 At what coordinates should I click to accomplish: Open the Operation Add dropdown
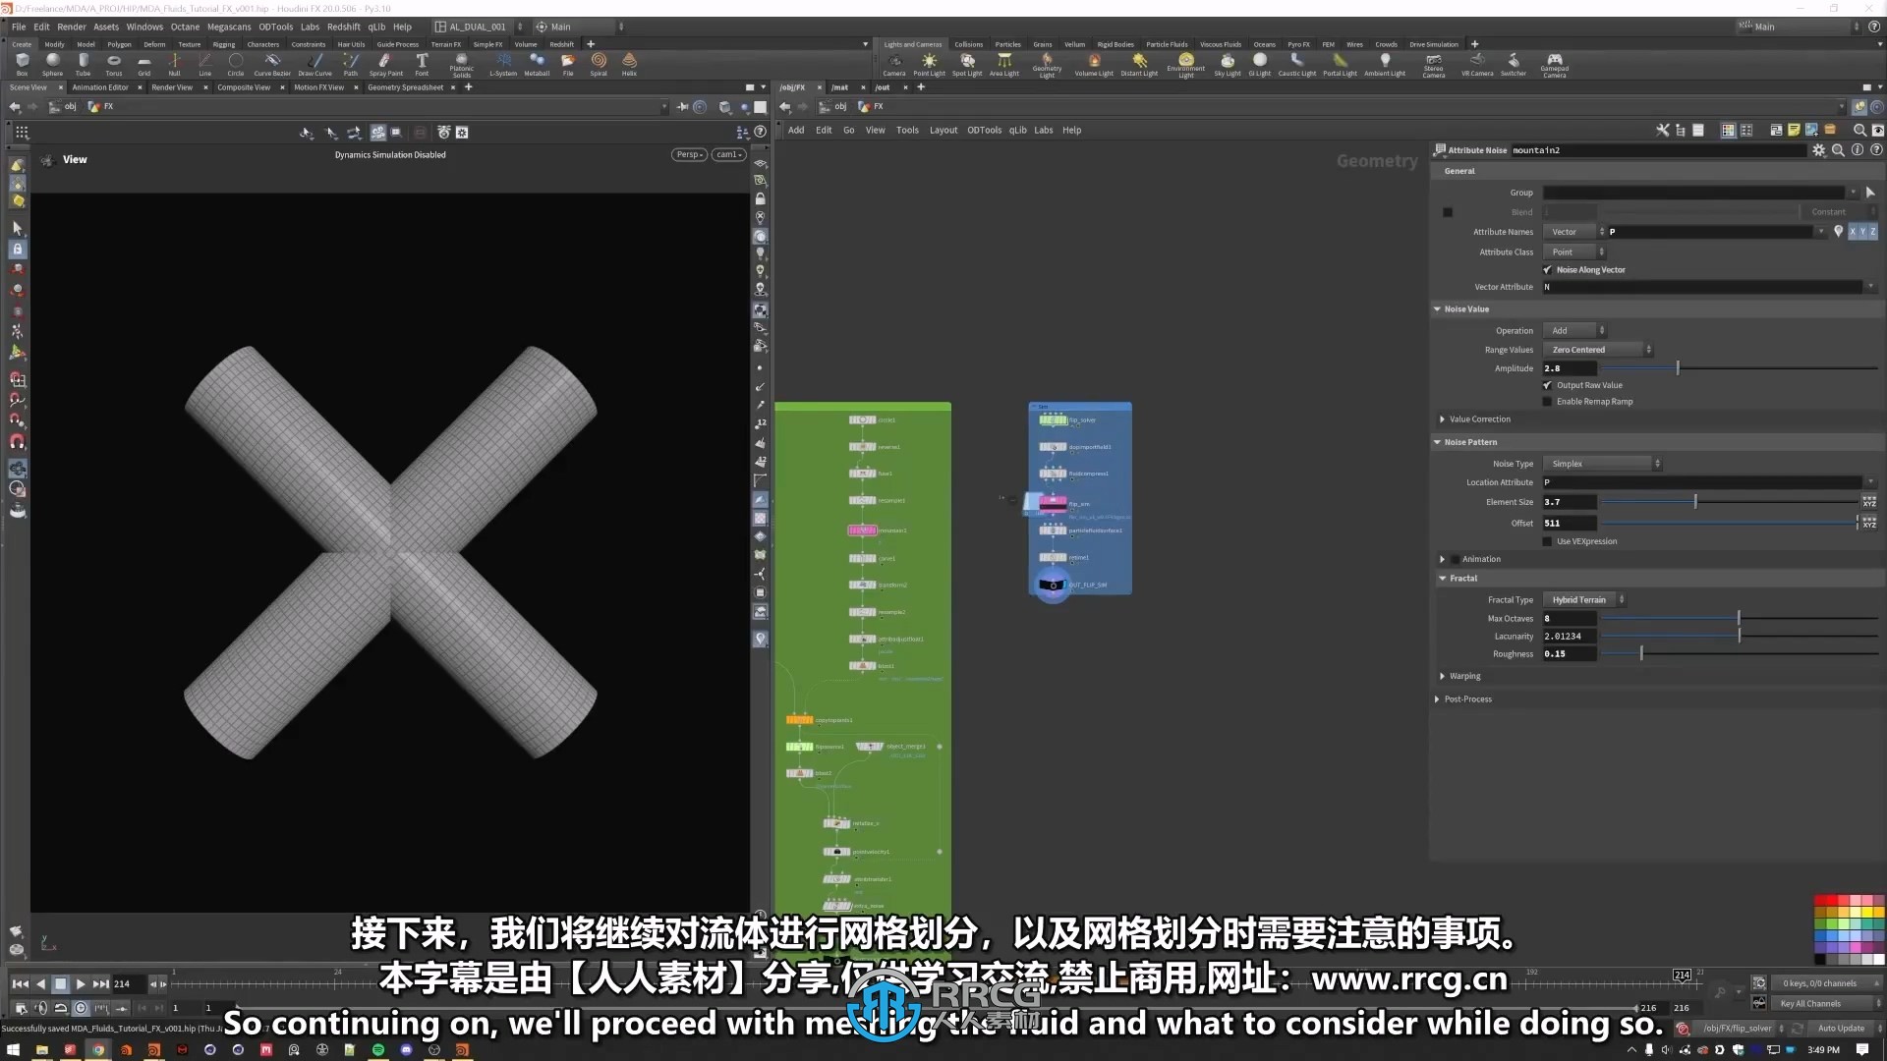pos(1574,331)
